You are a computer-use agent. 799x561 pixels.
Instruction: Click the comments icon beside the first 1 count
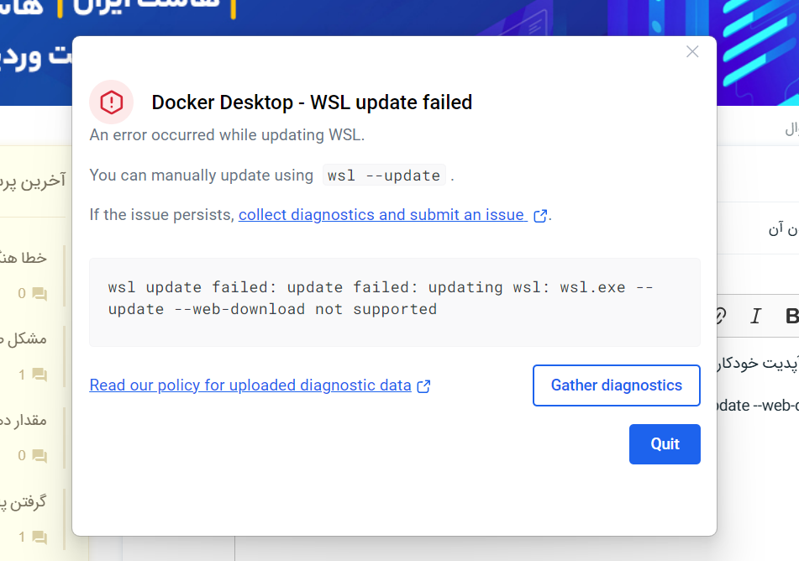click(39, 375)
